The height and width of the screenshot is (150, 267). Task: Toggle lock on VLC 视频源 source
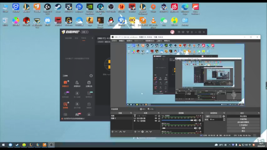pyautogui.click(x=159, y=121)
